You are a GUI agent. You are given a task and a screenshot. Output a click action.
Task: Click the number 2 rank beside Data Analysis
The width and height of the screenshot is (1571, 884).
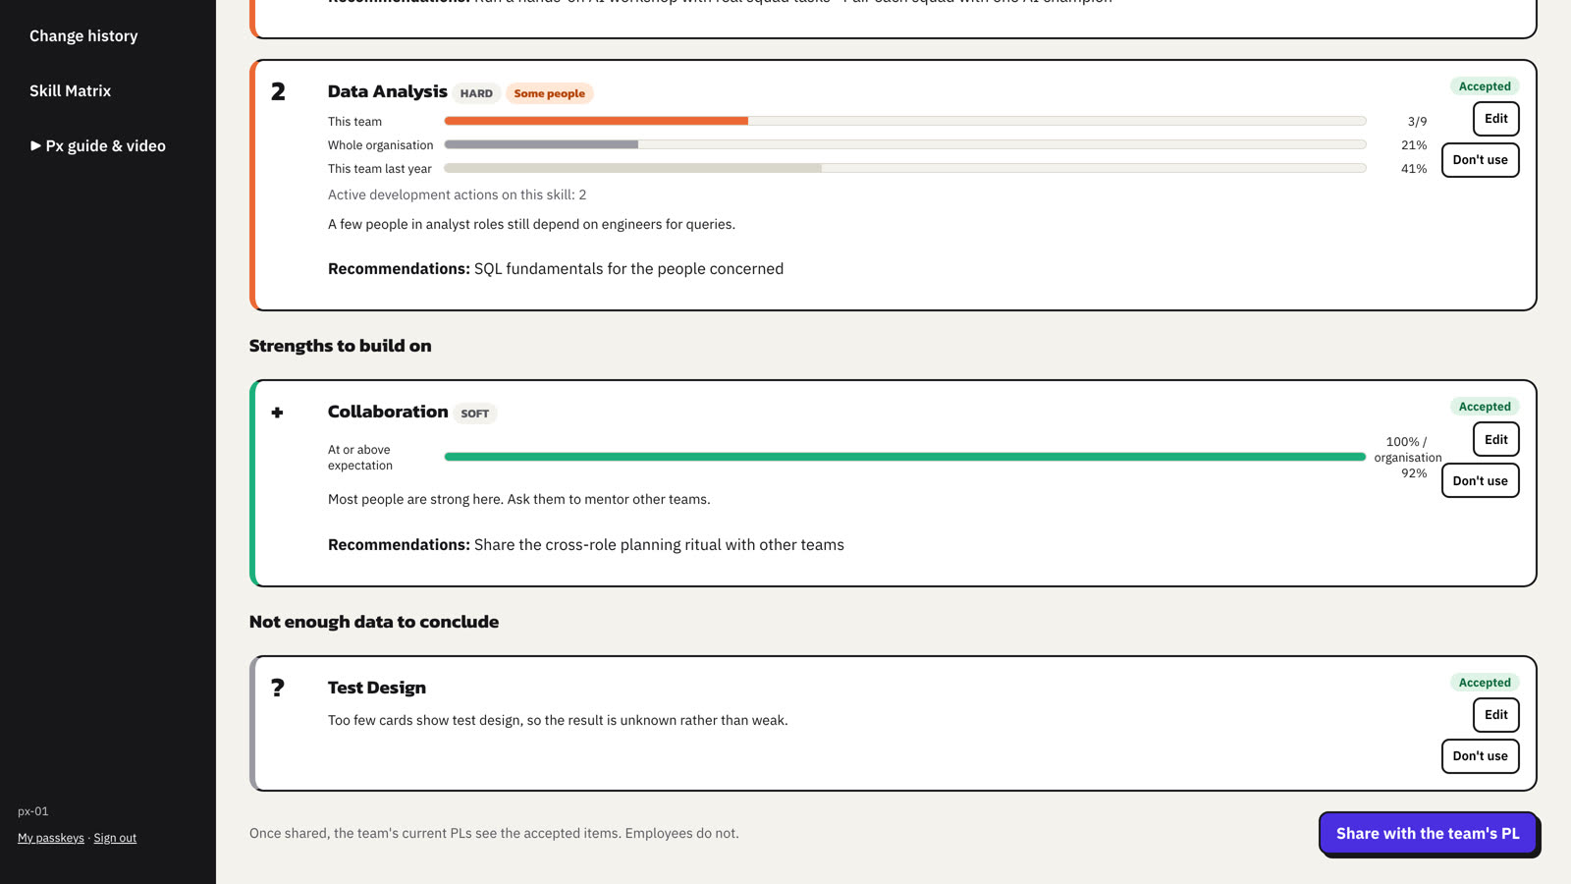pyautogui.click(x=278, y=91)
